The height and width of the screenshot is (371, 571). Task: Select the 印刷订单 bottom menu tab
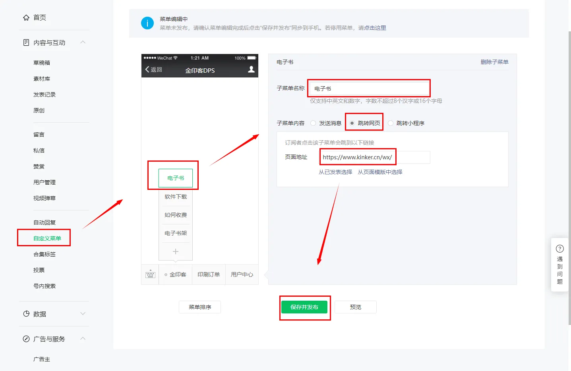[209, 274]
